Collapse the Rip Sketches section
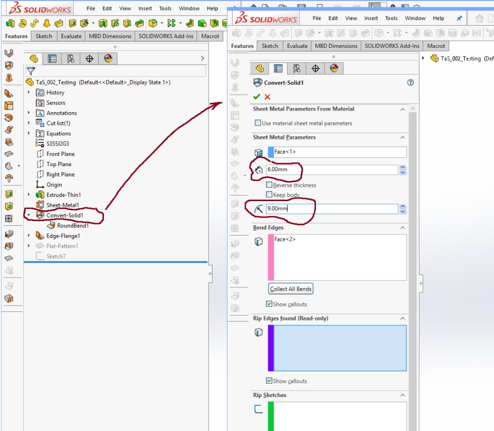 point(402,395)
